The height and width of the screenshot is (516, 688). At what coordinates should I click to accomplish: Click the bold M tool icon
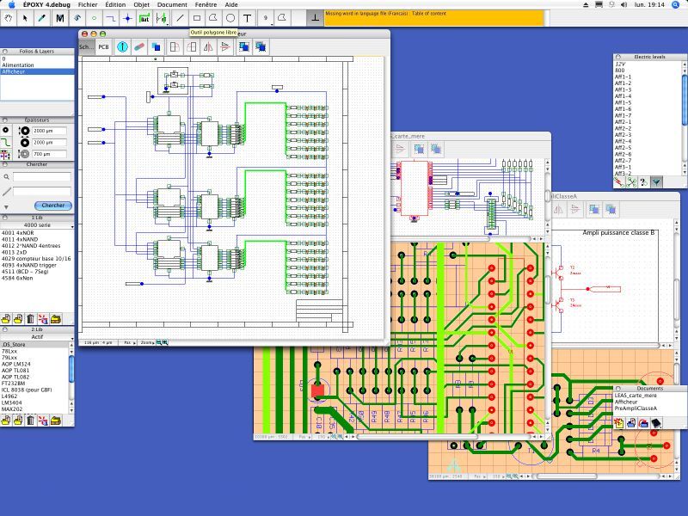click(59, 18)
